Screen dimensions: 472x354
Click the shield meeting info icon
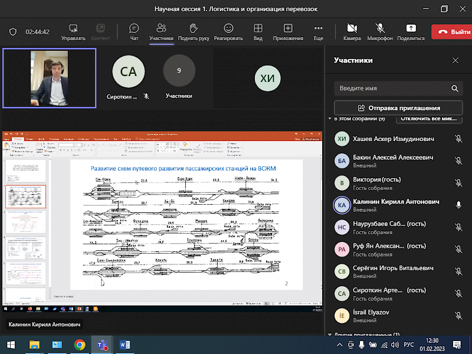click(x=13, y=32)
